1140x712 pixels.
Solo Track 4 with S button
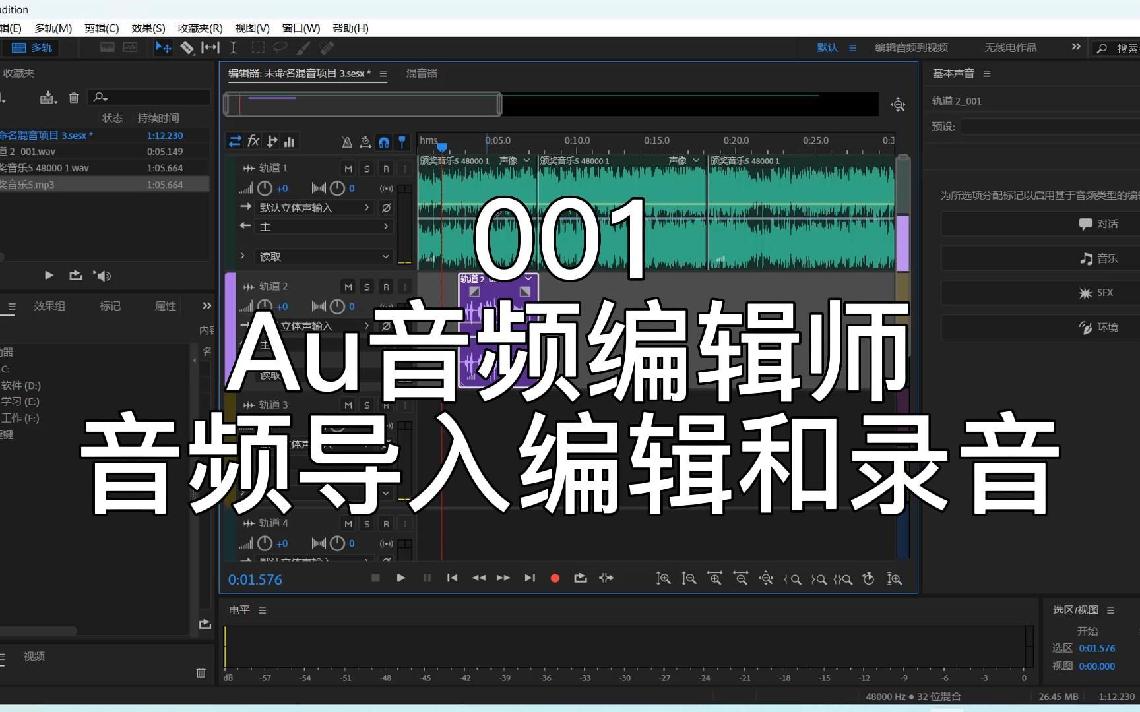tap(367, 524)
